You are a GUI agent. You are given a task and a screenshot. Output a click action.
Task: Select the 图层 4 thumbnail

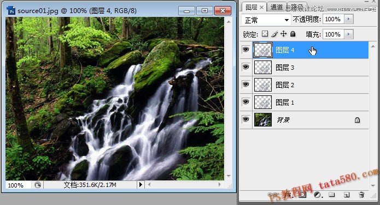pyautogui.click(x=263, y=50)
